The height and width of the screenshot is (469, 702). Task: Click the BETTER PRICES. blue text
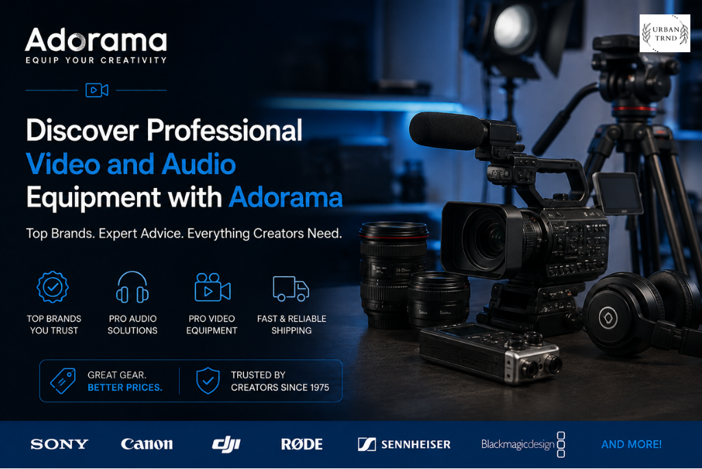click(x=125, y=387)
